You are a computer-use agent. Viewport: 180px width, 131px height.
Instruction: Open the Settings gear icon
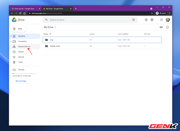coord(152,20)
